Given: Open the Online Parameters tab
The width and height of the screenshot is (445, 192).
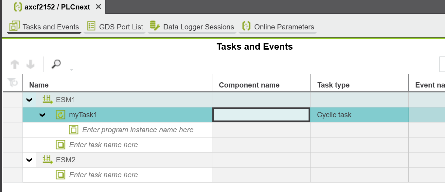Looking at the screenshot, I should (278, 27).
